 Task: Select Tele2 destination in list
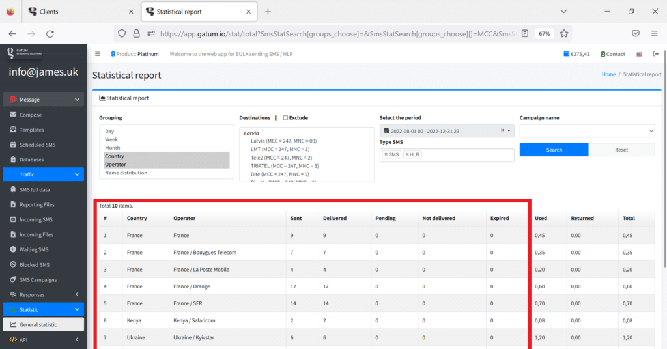click(x=281, y=158)
